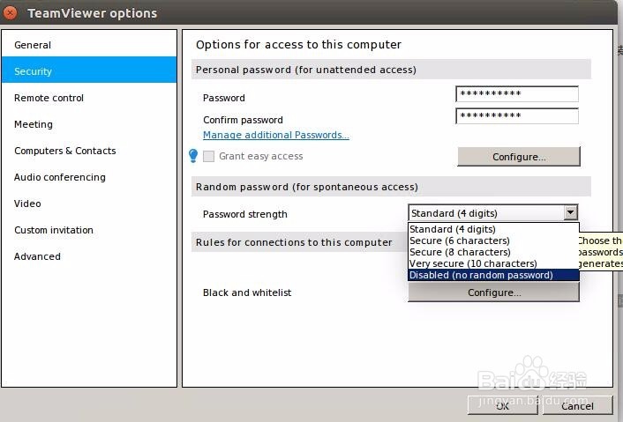The height and width of the screenshot is (422, 623).
Task: Go to Remote control settings
Action: [89, 98]
